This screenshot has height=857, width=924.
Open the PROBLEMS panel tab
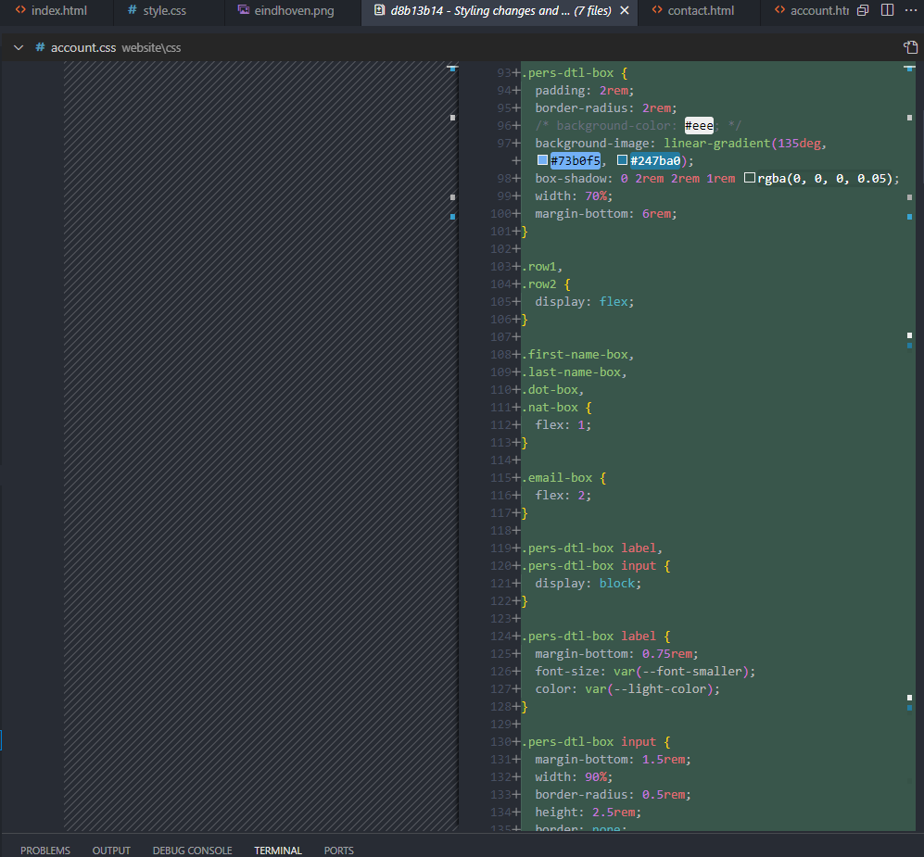click(x=45, y=850)
